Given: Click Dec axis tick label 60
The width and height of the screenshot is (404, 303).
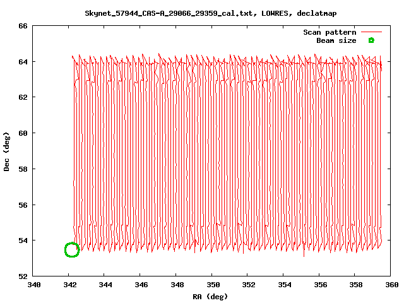Looking at the screenshot, I should [23, 133].
